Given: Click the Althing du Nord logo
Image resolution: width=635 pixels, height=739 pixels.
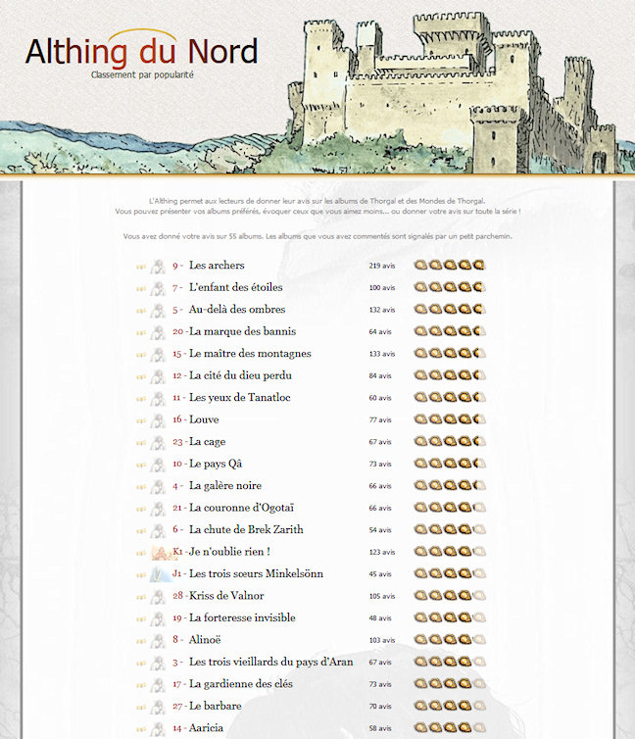Looking at the screenshot, I should click(x=141, y=52).
